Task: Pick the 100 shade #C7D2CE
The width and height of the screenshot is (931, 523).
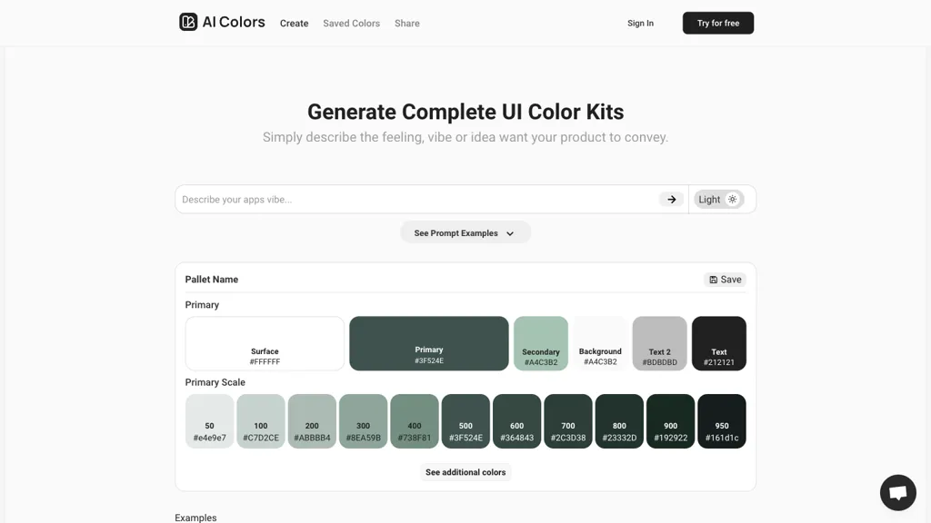Action: click(261, 421)
